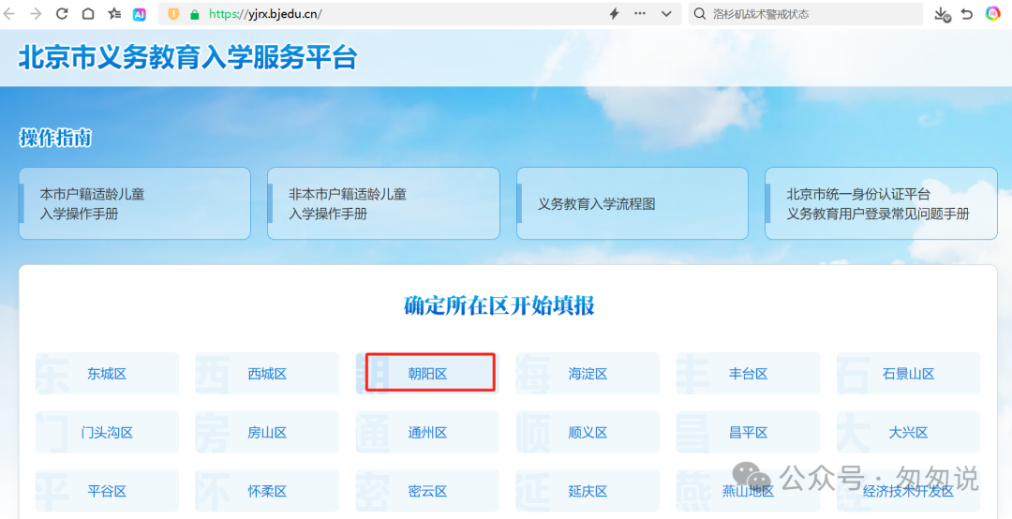Select 大兴区 district

pyautogui.click(x=908, y=432)
